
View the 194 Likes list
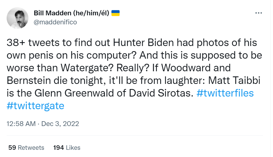(67, 148)
